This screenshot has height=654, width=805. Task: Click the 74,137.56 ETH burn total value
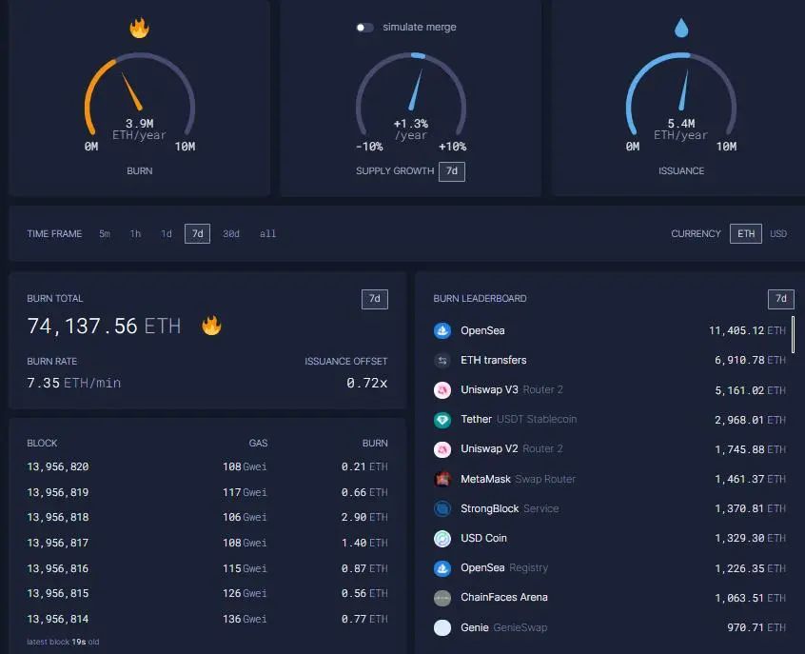tap(104, 327)
